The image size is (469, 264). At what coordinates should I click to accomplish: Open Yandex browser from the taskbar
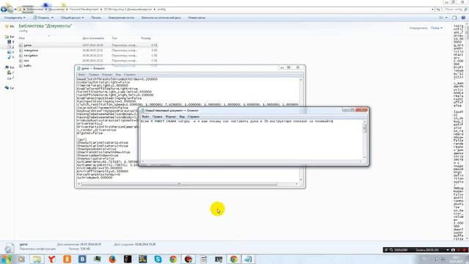(52, 259)
